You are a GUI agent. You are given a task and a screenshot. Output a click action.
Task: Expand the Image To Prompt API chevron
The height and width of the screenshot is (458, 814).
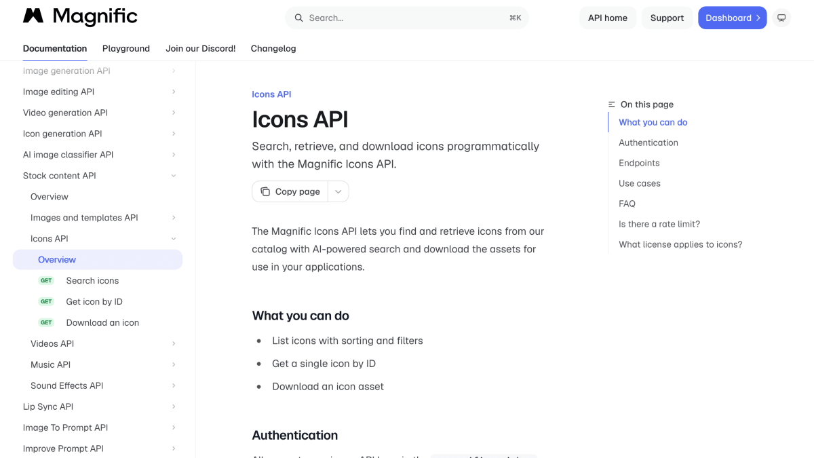point(174,427)
